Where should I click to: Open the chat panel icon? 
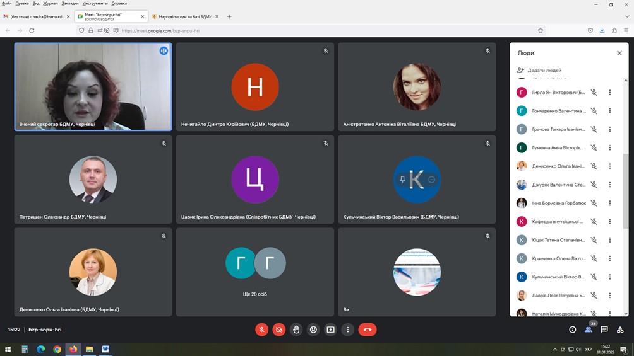coord(604,330)
